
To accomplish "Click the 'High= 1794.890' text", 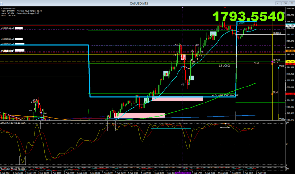I will (8, 11).
